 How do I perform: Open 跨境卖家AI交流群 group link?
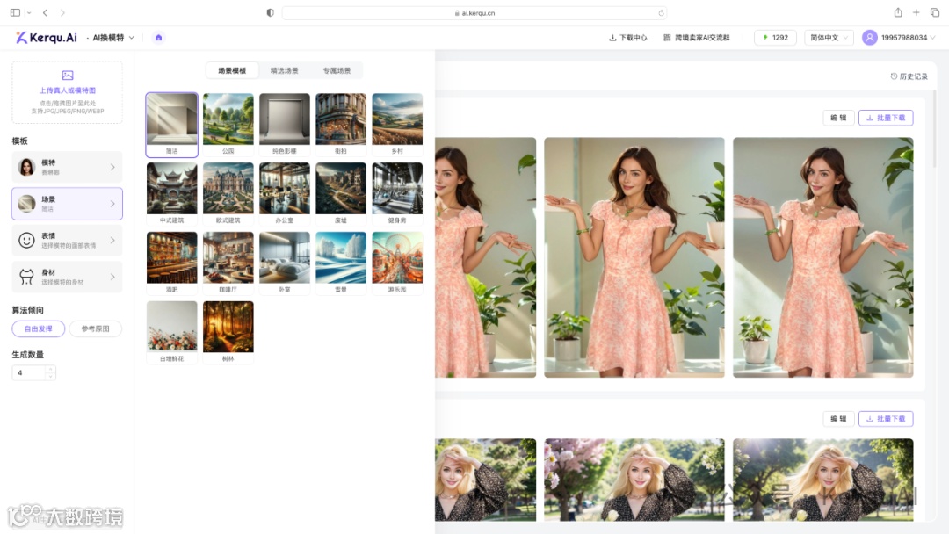coord(697,38)
